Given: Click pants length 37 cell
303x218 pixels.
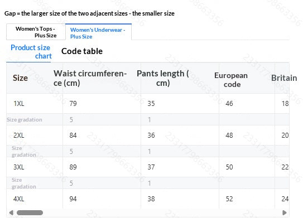Looking at the screenshot, I should point(151,167).
